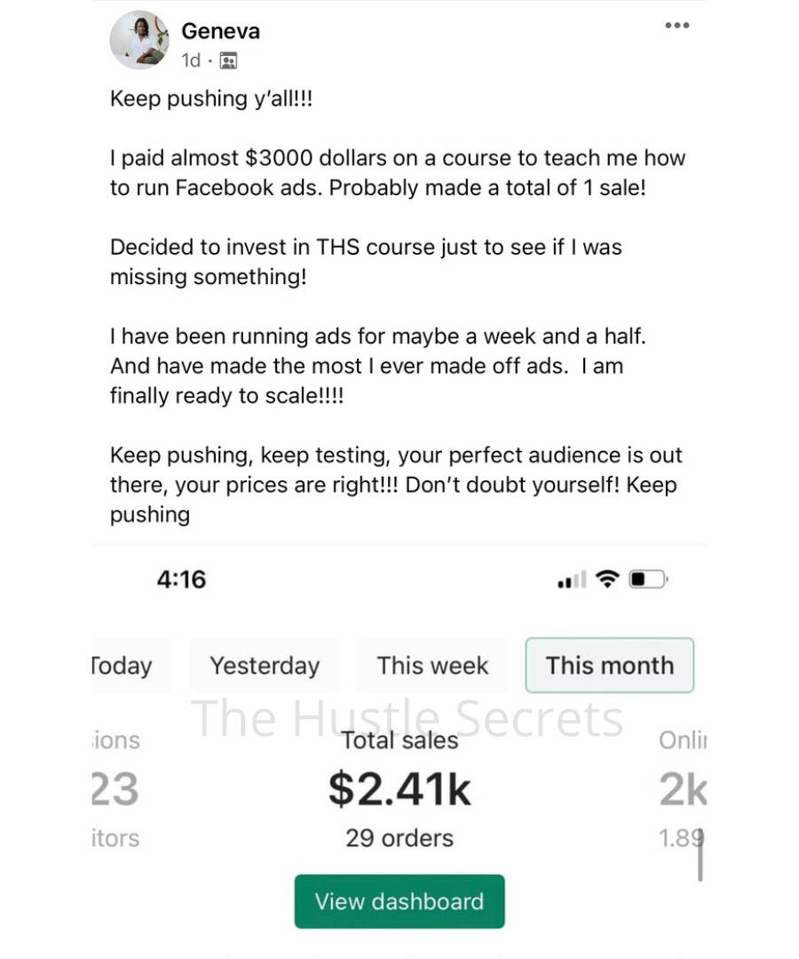The height and width of the screenshot is (959, 799).
Task: Switch to the This week tab
Action: (432, 665)
